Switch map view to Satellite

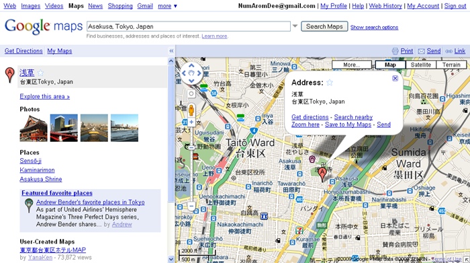pos(421,65)
